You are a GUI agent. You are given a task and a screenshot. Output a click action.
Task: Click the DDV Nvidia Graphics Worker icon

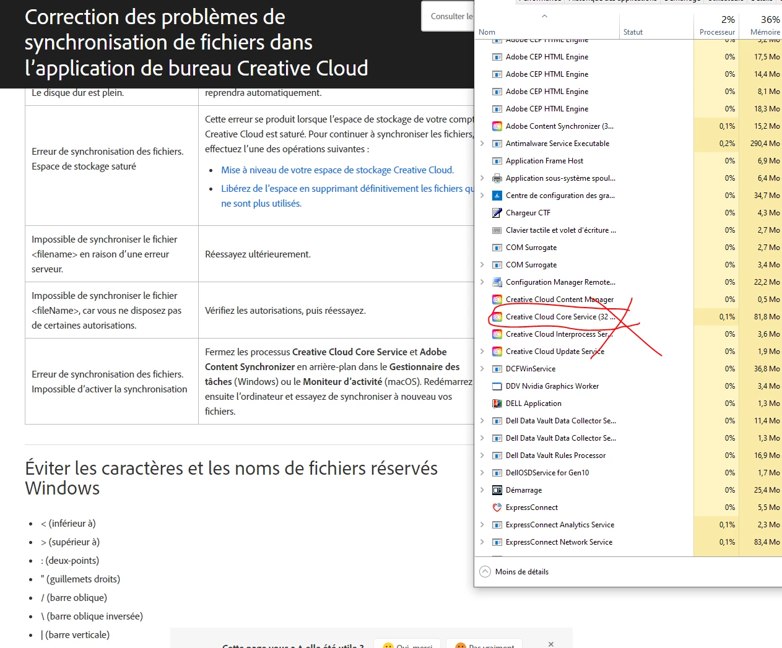pos(497,386)
